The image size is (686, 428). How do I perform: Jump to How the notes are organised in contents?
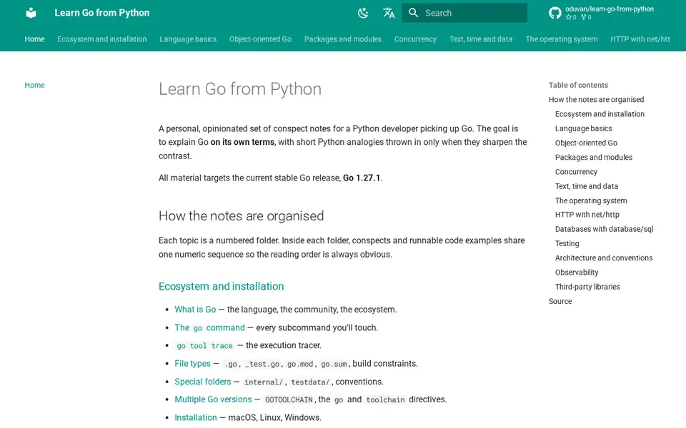click(x=596, y=100)
